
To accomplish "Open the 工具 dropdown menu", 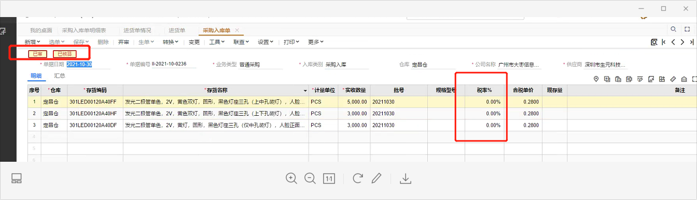I will click(x=217, y=42).
